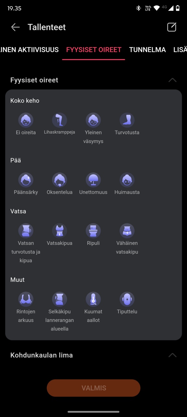Switch to the TUNNELMA tab
This screenshot has height=417, width=187.
147,50
